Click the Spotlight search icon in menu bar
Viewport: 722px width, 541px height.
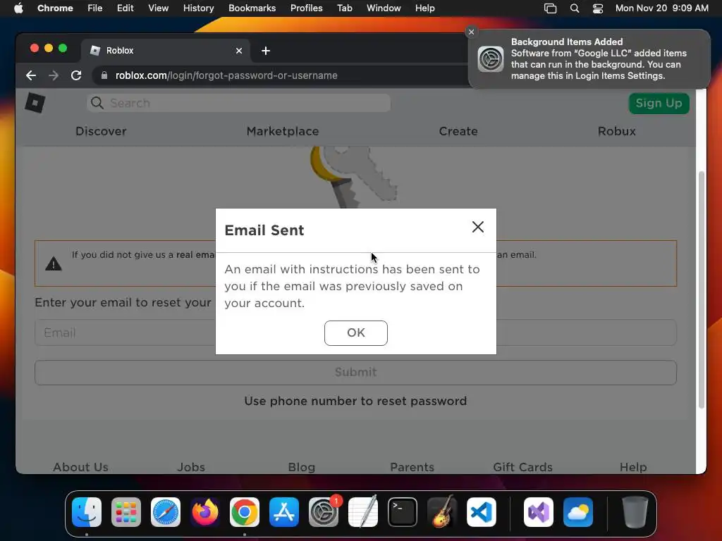click(x=574, y=8)
